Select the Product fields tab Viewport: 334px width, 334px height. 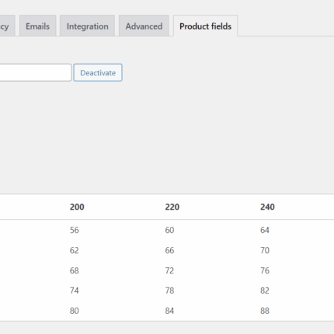tap(205, 26)
